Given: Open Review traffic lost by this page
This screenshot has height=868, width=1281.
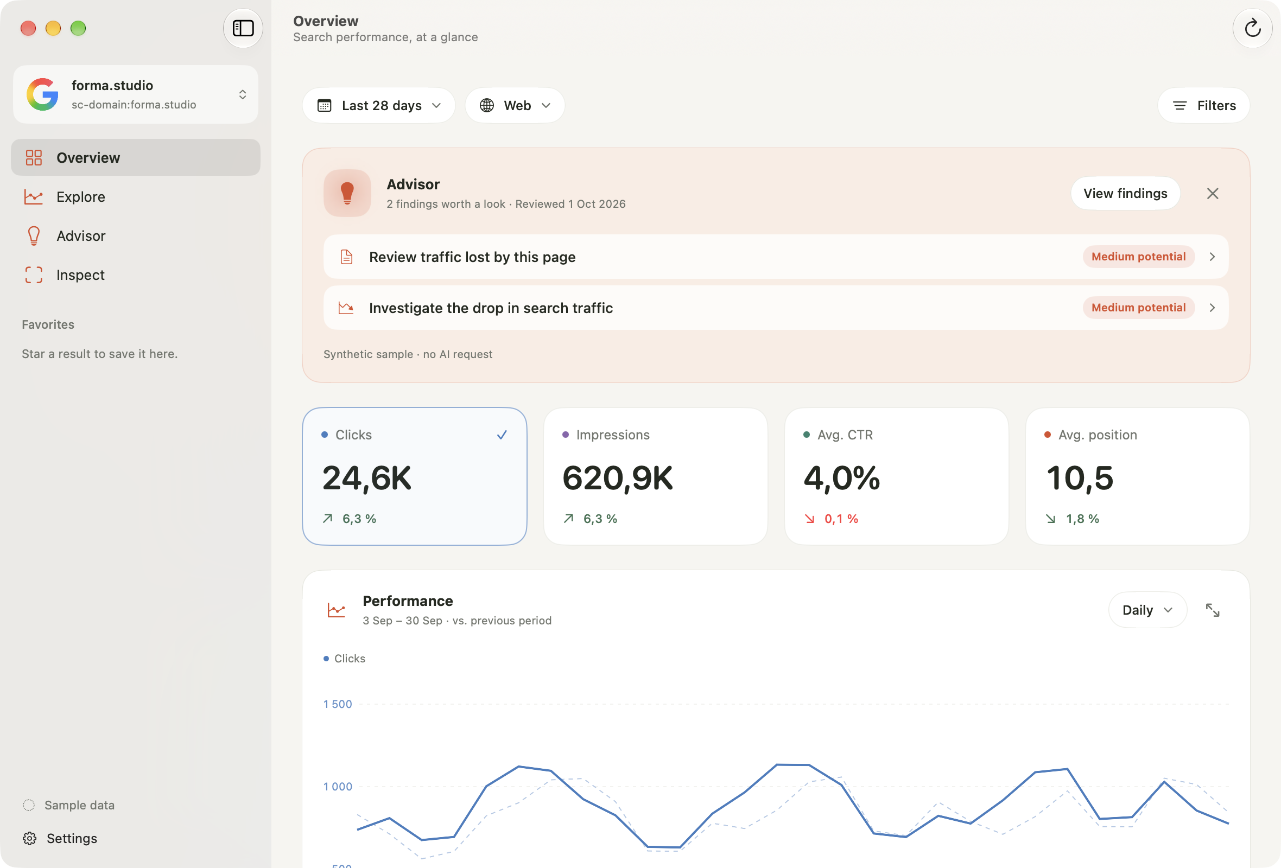Looking at the screenshot, I should click(x=776, y=257).
